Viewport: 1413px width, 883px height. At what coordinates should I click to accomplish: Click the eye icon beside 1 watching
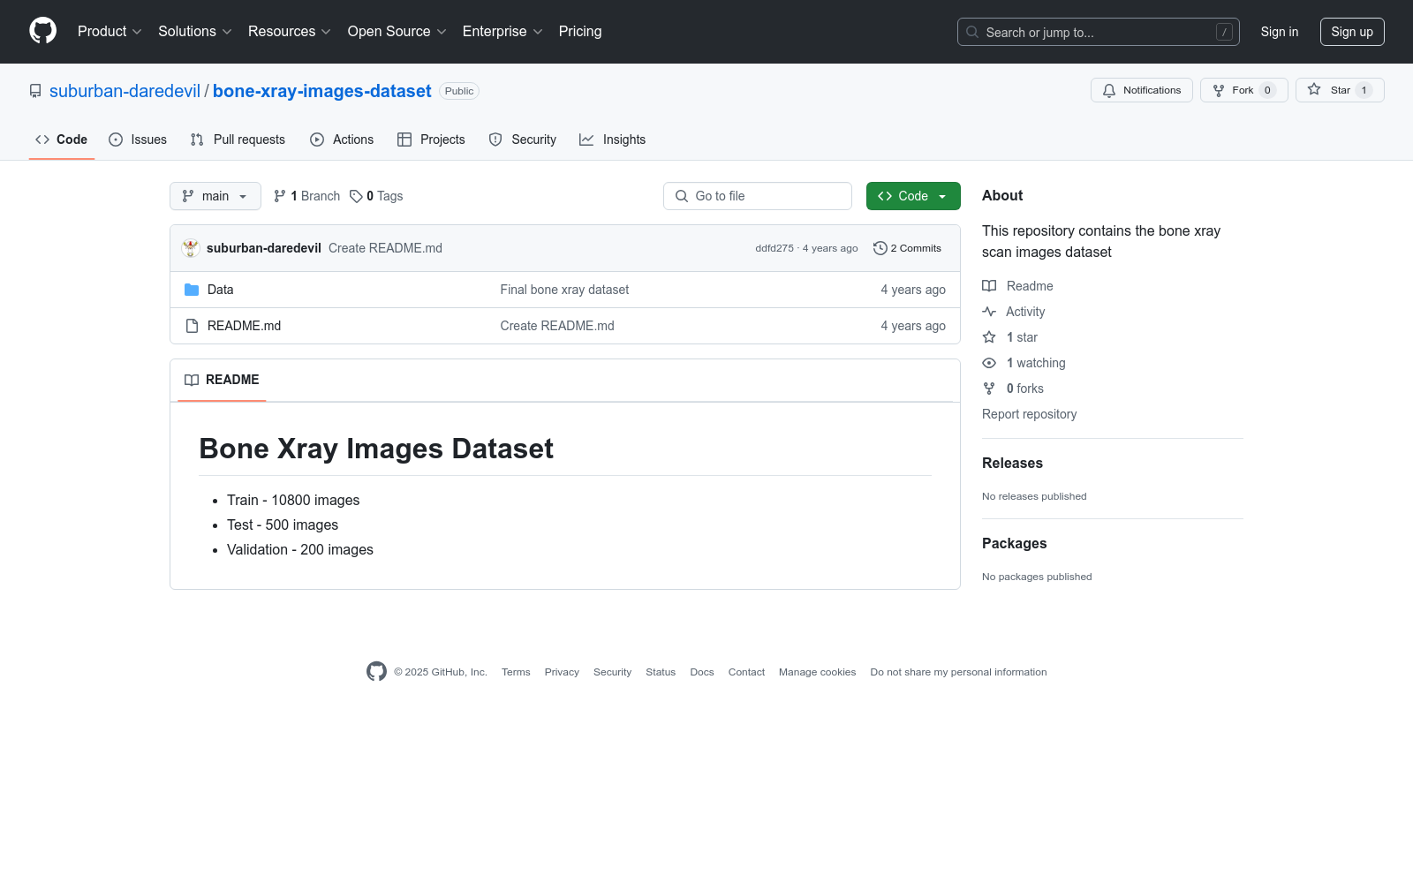click(989, 363)
